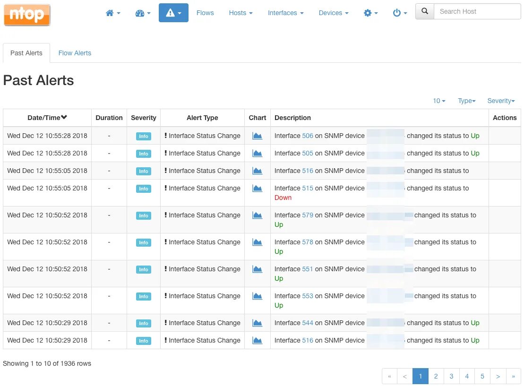Open the Hosts menu
This screenshot has width=524, height=387.
click(x=241, y=13)
